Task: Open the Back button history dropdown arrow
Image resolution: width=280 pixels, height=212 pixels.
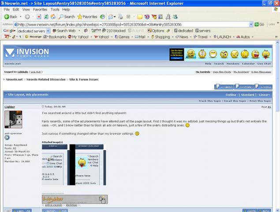Action: (x=21, y=17)
